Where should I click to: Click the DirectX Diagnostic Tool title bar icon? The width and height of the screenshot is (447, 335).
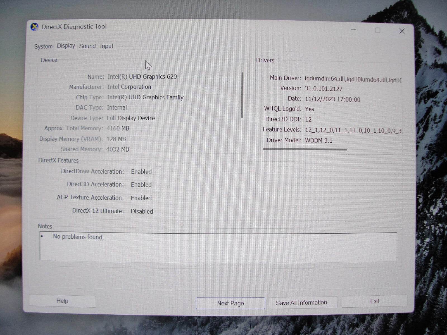pyautogui.click(x=34, y=27)
